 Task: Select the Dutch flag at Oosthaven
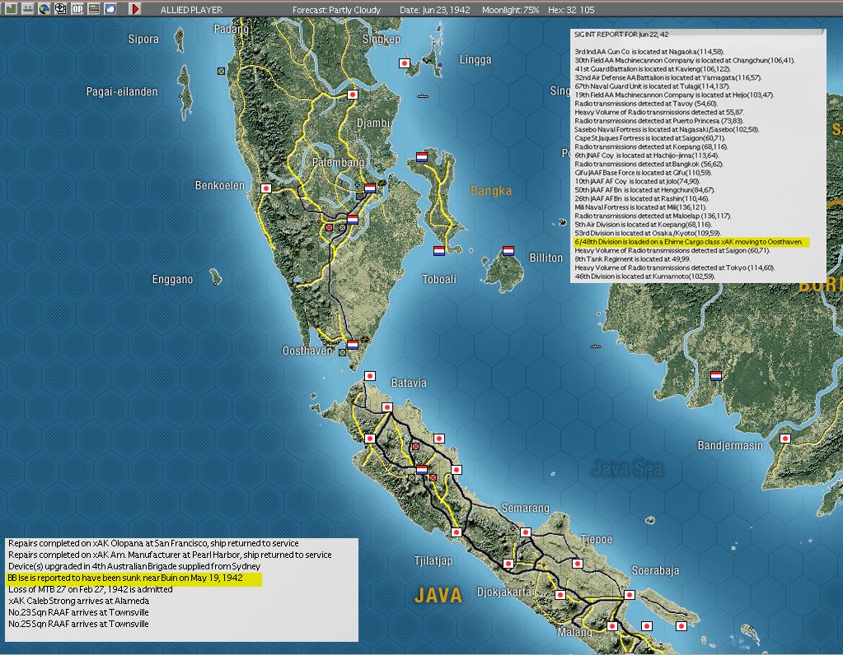pos(353,345)
